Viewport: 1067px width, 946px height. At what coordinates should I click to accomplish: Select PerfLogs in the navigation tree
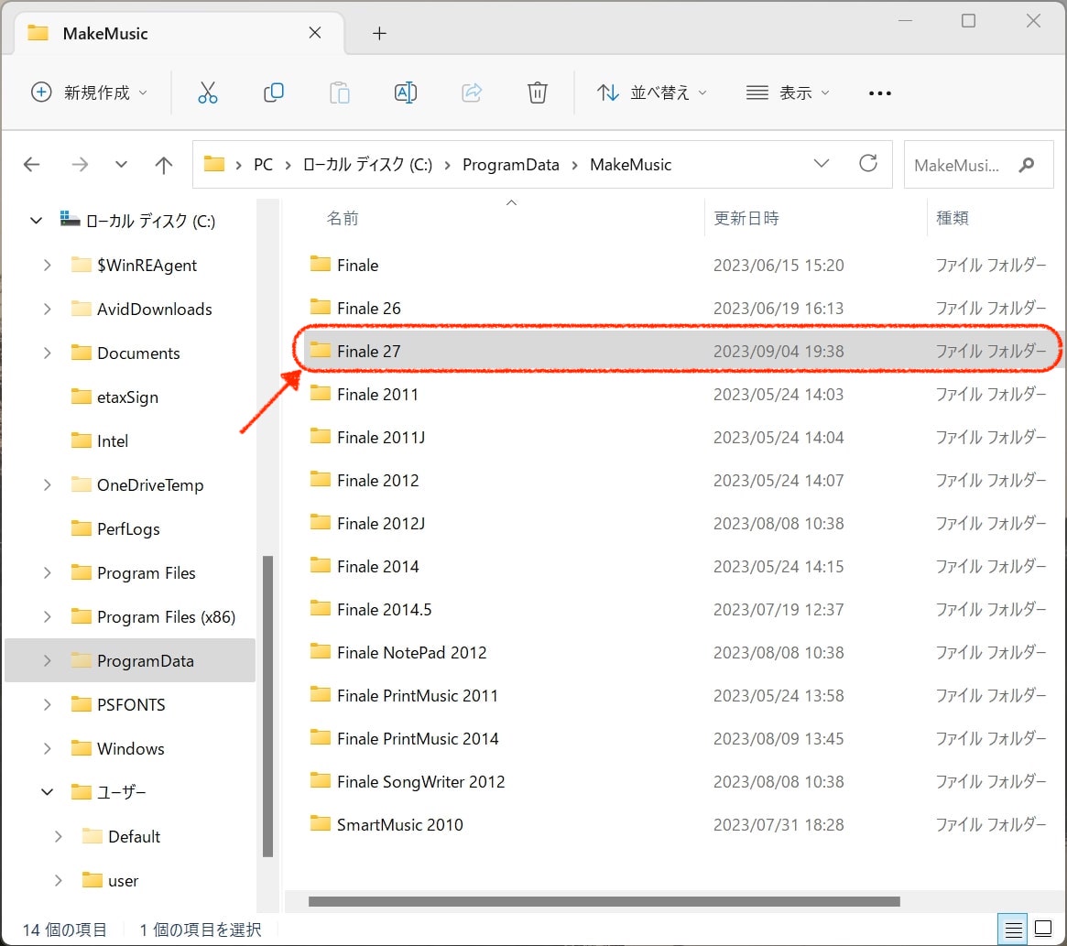[x=128, y=528]
